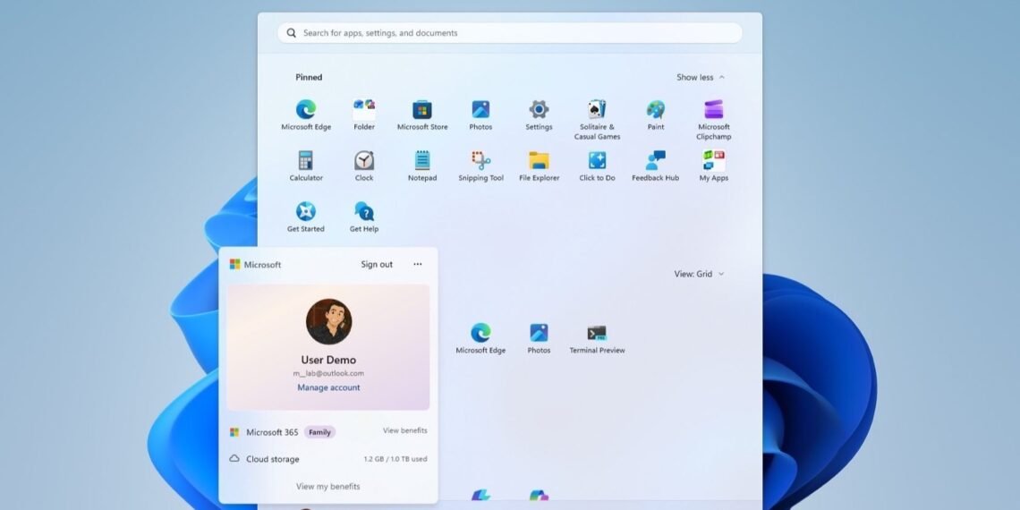
Task: Open the Get Help app
Action: point(364,217)
